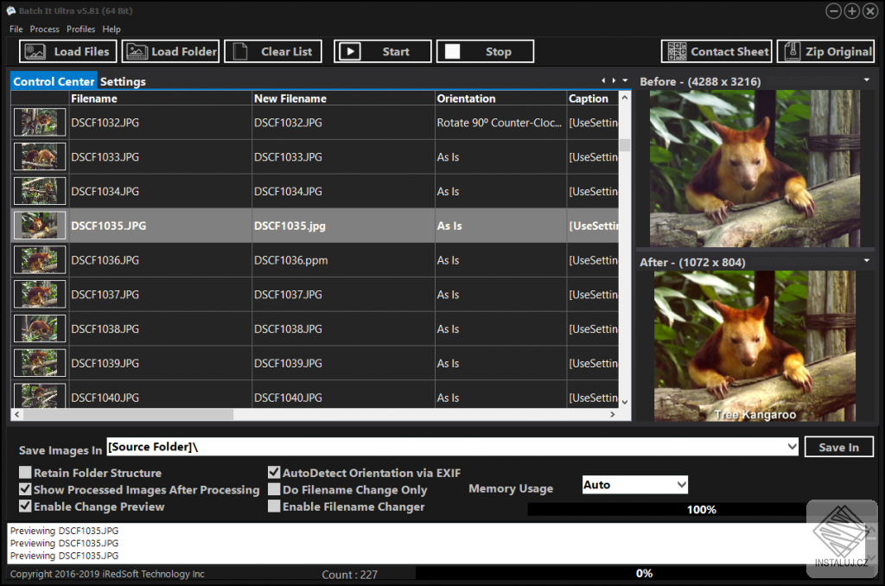Enable Retain Folder Structure checkbox
Viewport: 885px width, 586px height.
click(x=26, y=473)
